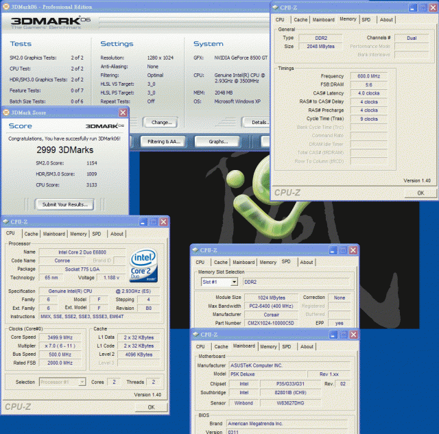The height and width of the screenshot is (434, 439).
Task: Open About tab in CPU-Z SPD window
Action: point(307,263)
